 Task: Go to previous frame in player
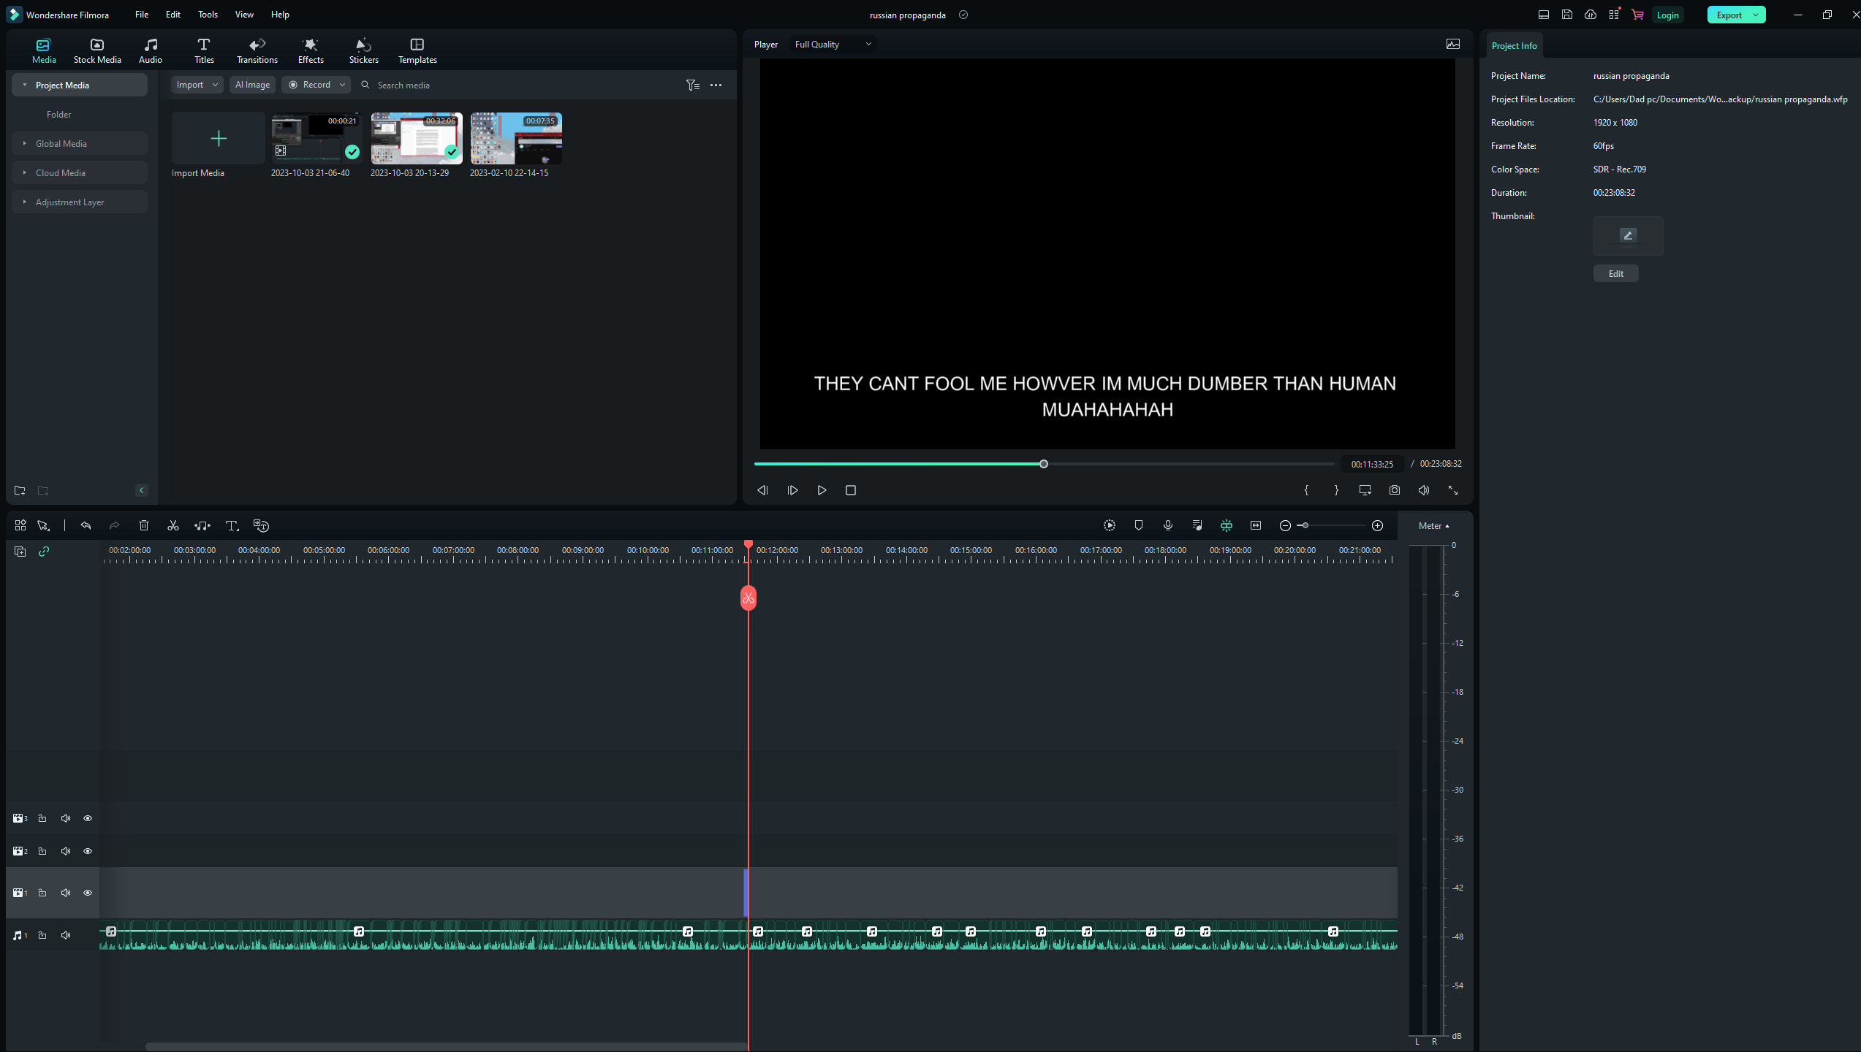click(x=762, y=490)
